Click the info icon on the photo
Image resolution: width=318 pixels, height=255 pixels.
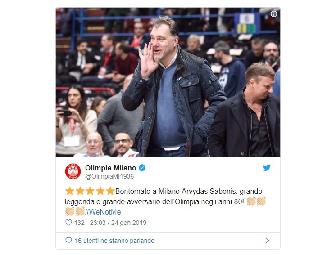tap(274, 14)
